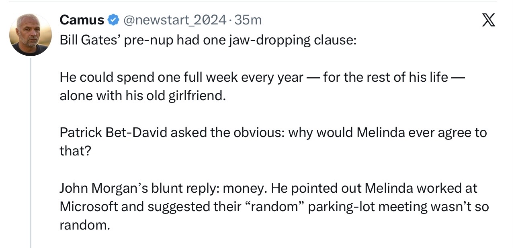Click the blue verified checkmark badge
514x248 pixels.
pos(114,19)
